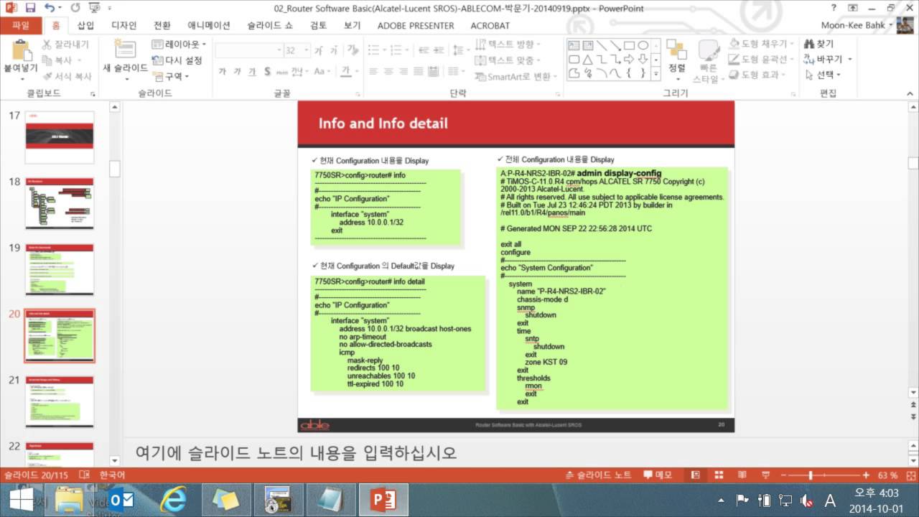Click the Redo/Repeat icon
Image resolution: width=919 pixels, height=517 pixels.
point(75,8)
